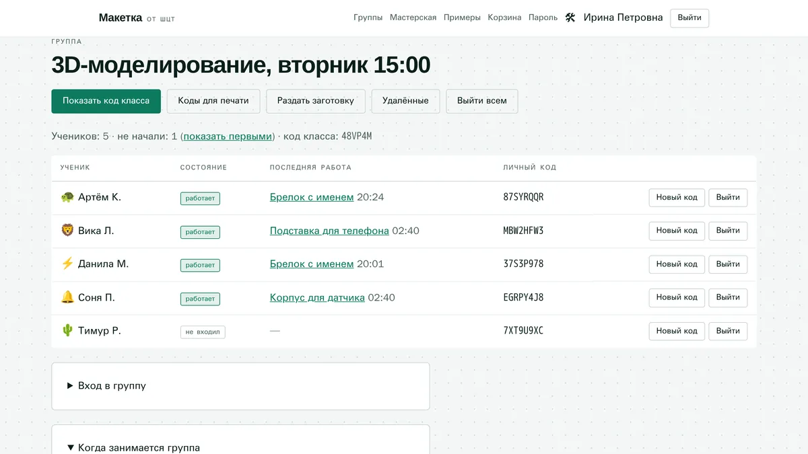Screen dimensions: 808x454
Task: Generate new code for Артём К.
Action: [677, 198]
